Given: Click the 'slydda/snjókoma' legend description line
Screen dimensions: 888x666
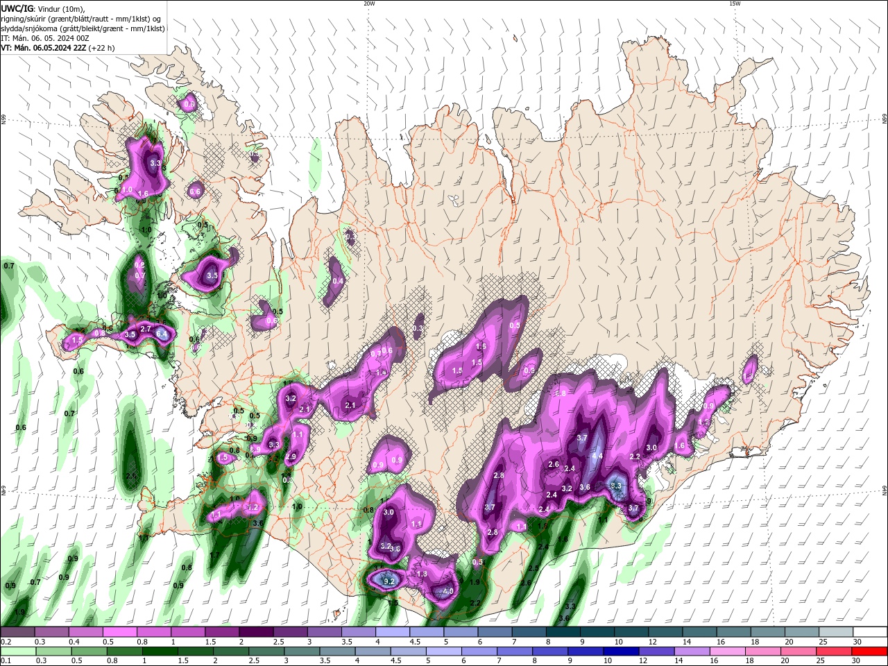Looking at the screenshot, I should (x=83, y=28).
